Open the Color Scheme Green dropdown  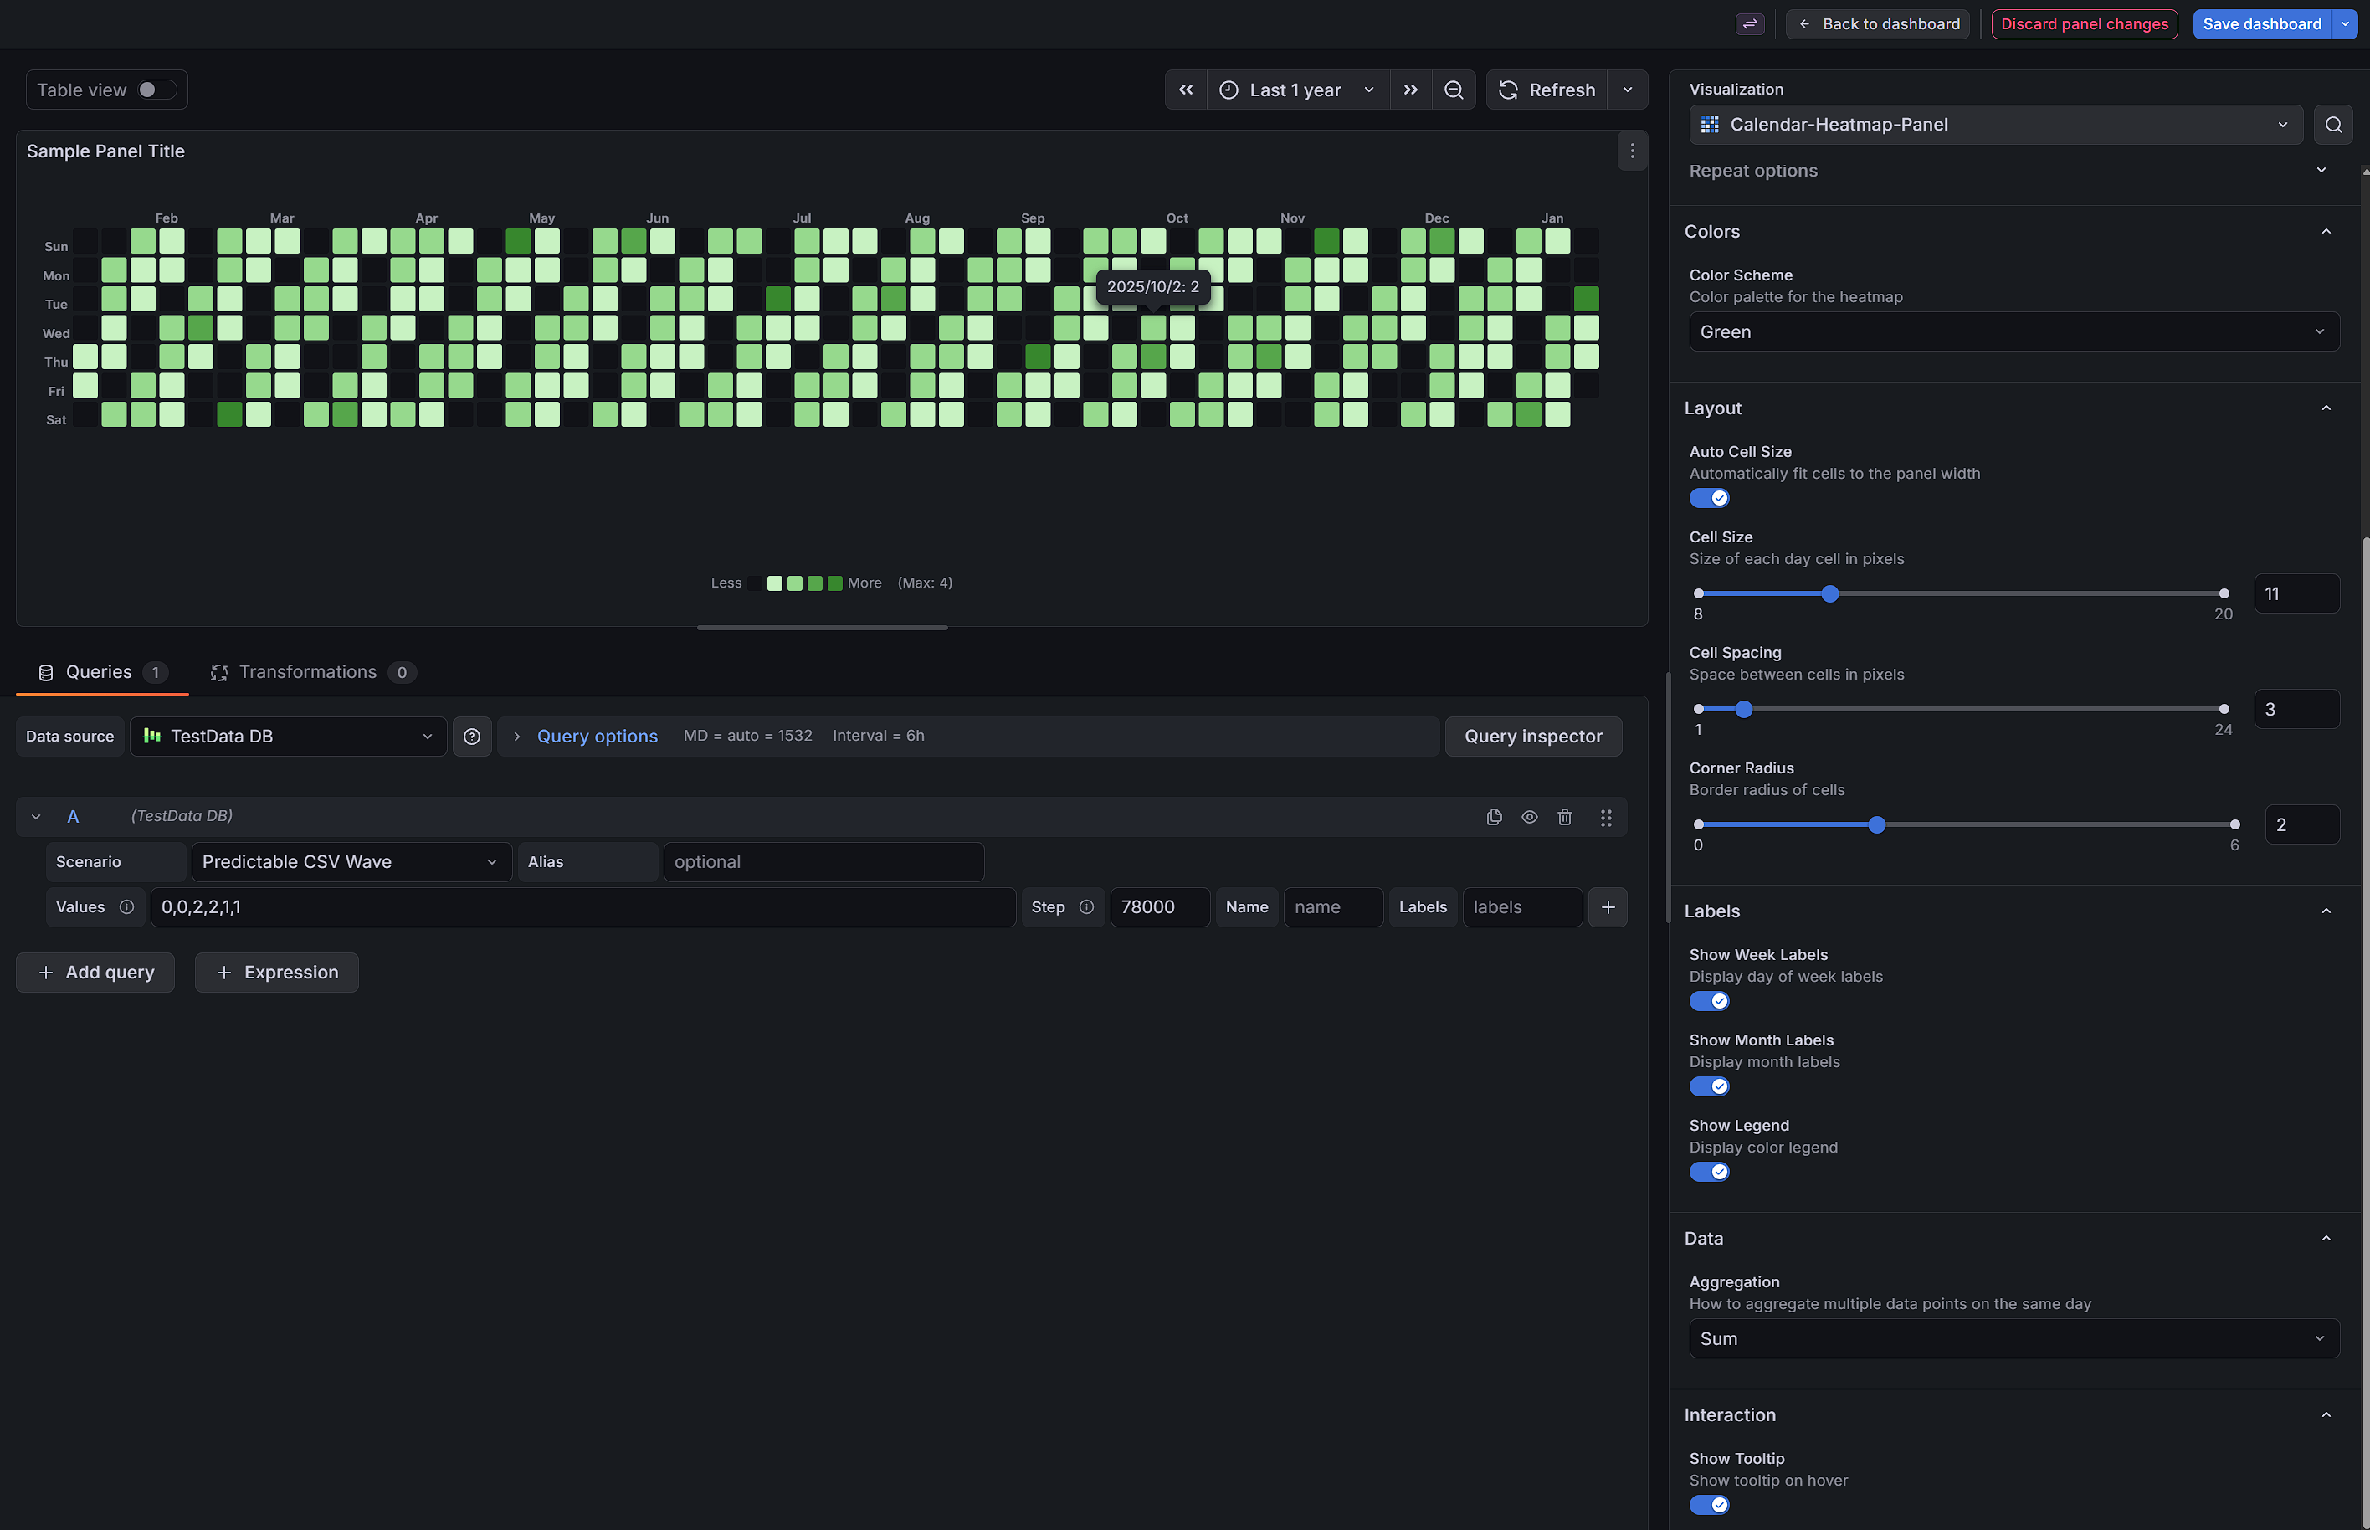click(2013, 331)
